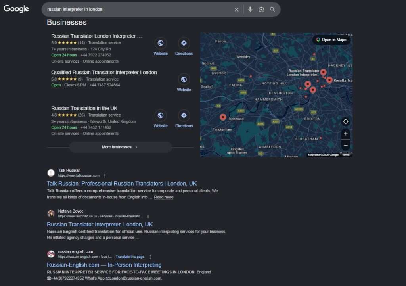The image size is (406, 286).
Task: Click the phone number +44 7452 177462
Action: [x=96, y=127]
